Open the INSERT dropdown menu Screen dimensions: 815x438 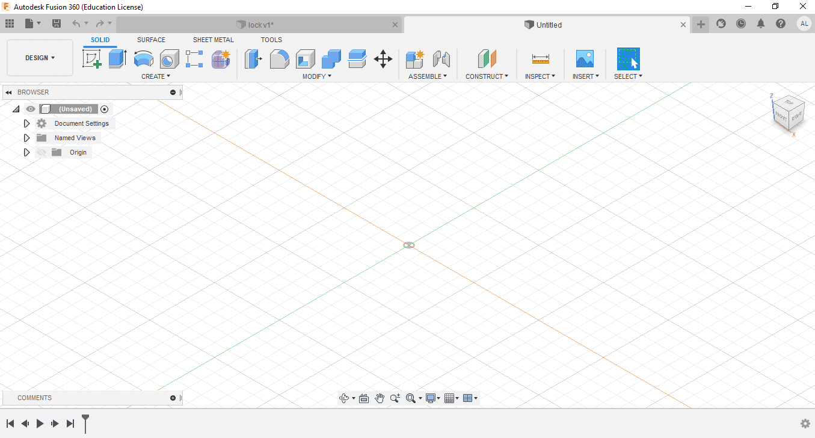586,76
